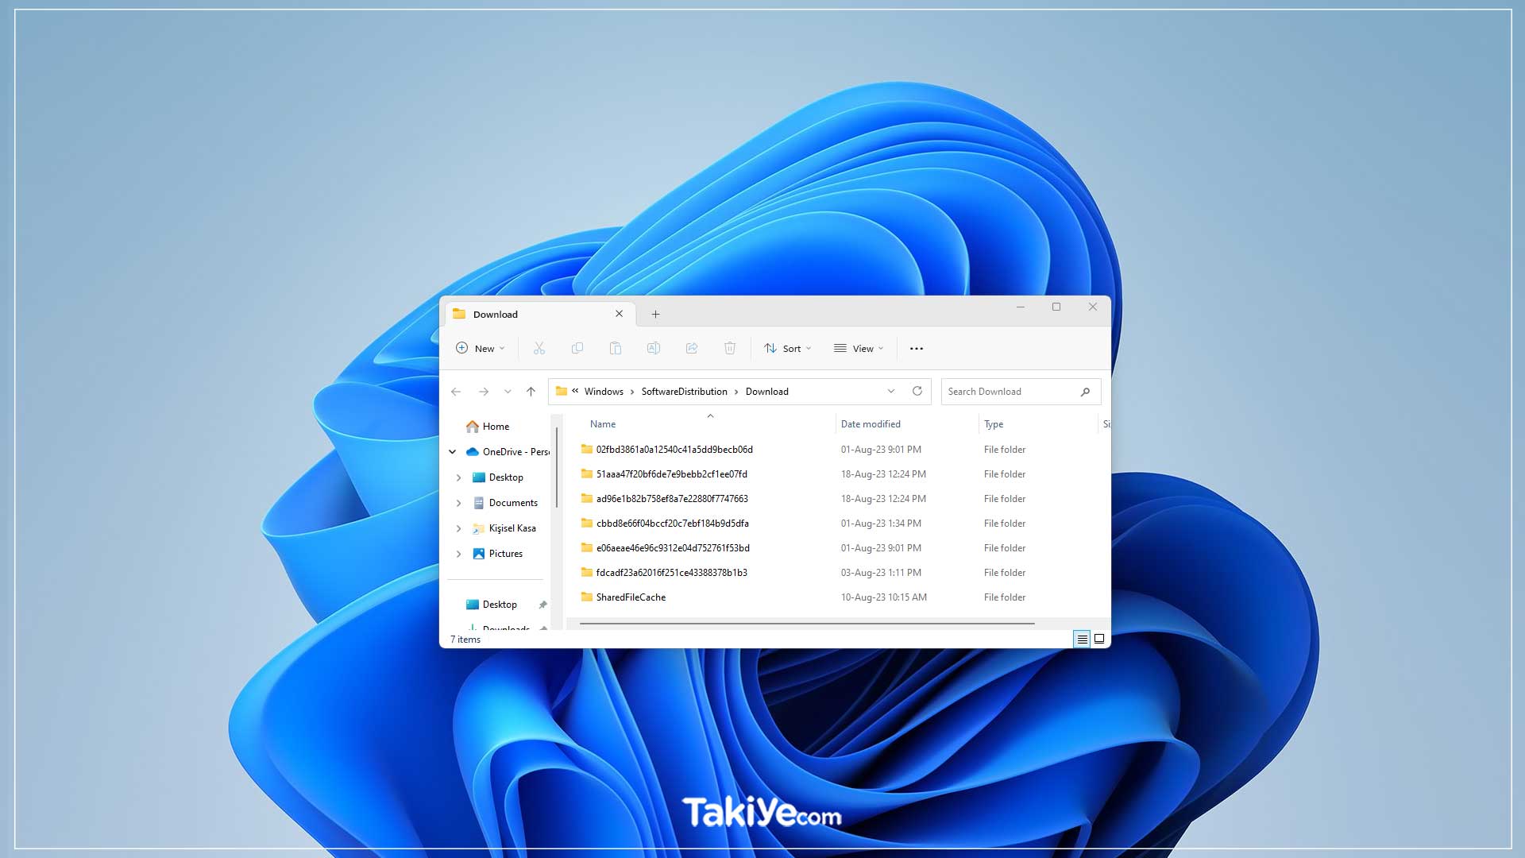Image resolution: width=1525 pixels, height=858 pixels.
Task: Click the Paste clipboard icon
Action: coord(616,348)
